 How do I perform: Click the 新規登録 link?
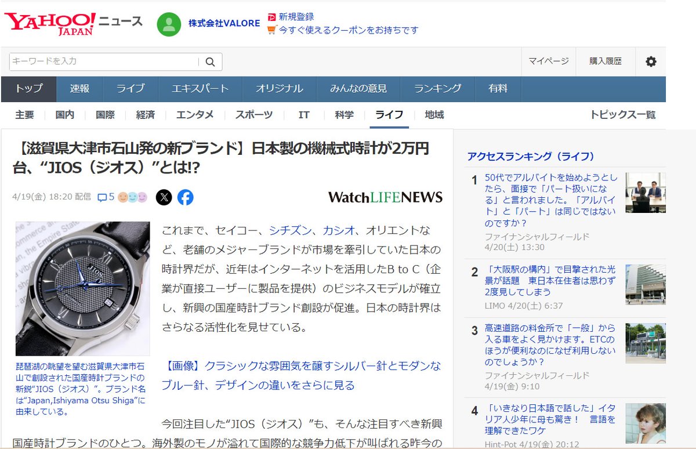click(296, 17)
